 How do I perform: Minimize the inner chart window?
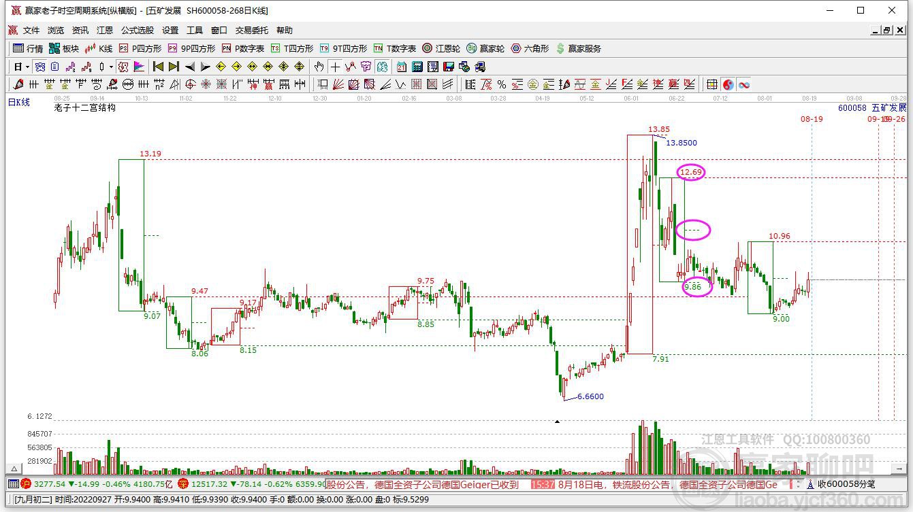(x=876, y=30)
